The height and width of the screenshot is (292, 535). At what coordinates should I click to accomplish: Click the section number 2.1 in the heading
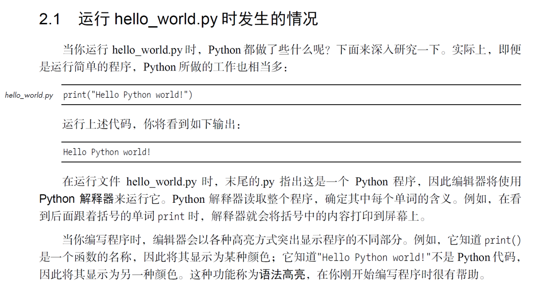(50, 19)
